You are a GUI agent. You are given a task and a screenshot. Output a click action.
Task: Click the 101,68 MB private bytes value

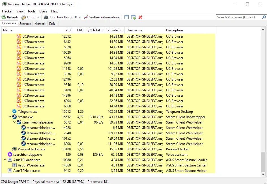115,69
